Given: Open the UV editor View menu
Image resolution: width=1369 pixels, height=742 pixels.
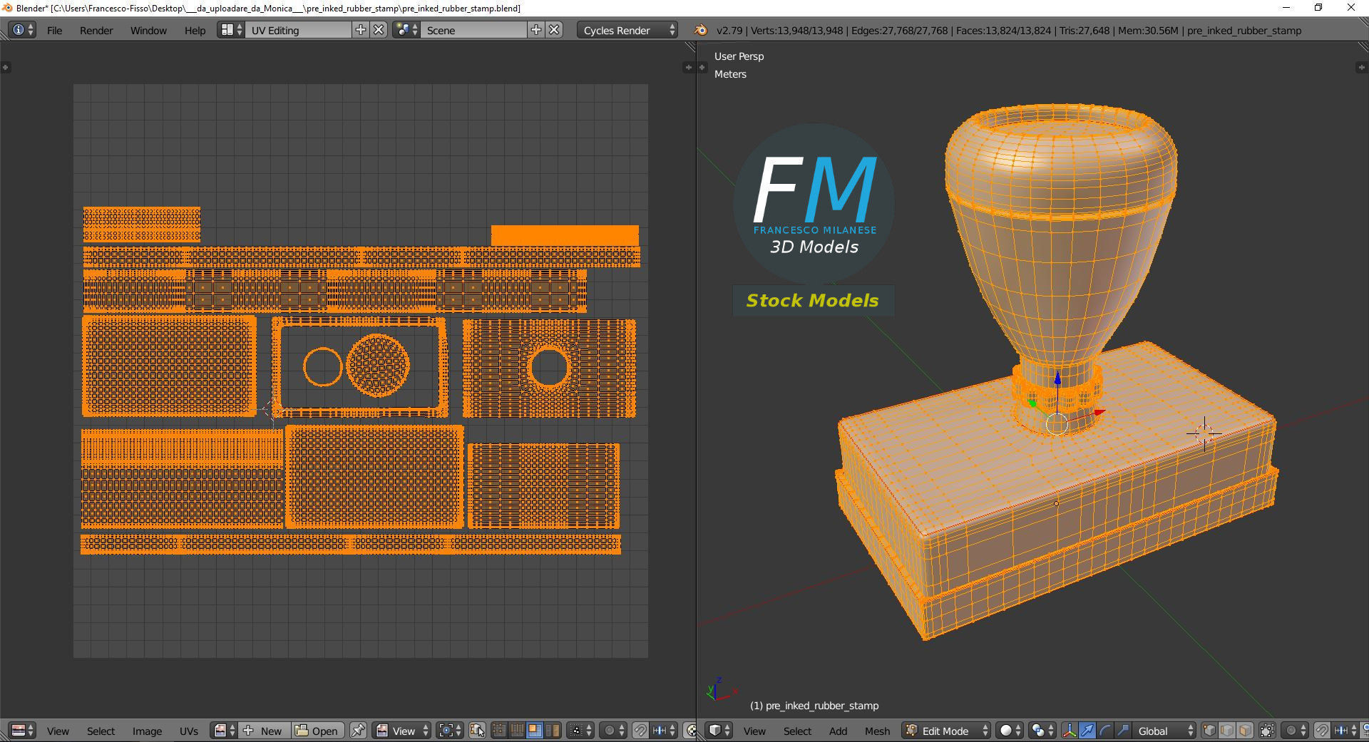Looking at the screenshot, I should click(x=58, y=731).
